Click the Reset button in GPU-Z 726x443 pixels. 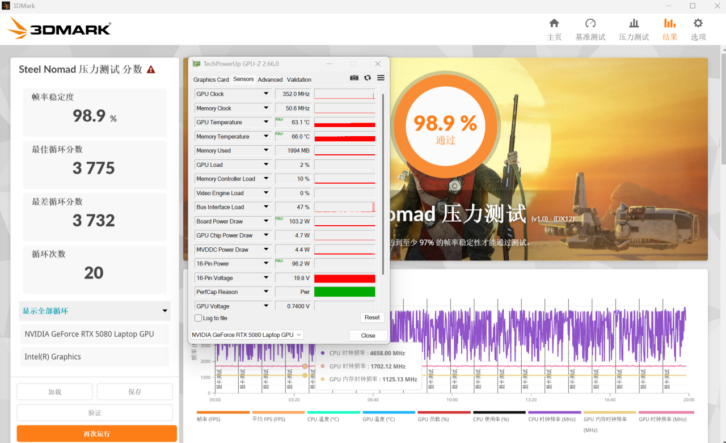372,318
